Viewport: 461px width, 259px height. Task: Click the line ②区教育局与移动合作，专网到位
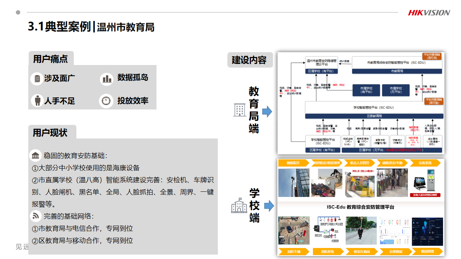(82, 240)
